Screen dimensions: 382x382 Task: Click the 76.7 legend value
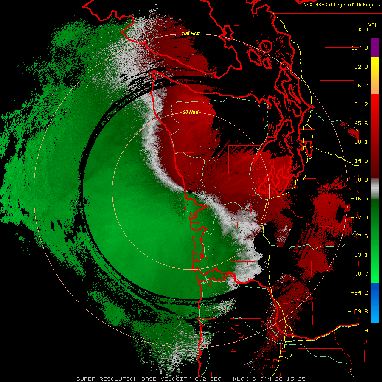pos(361,85)
